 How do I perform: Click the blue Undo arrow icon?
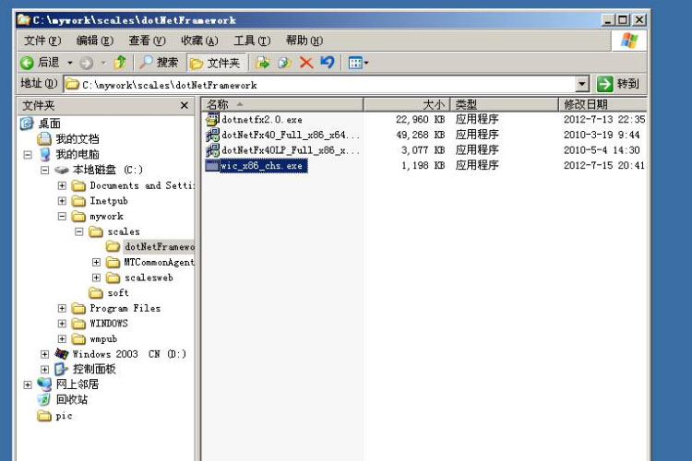tap(327, 62)
